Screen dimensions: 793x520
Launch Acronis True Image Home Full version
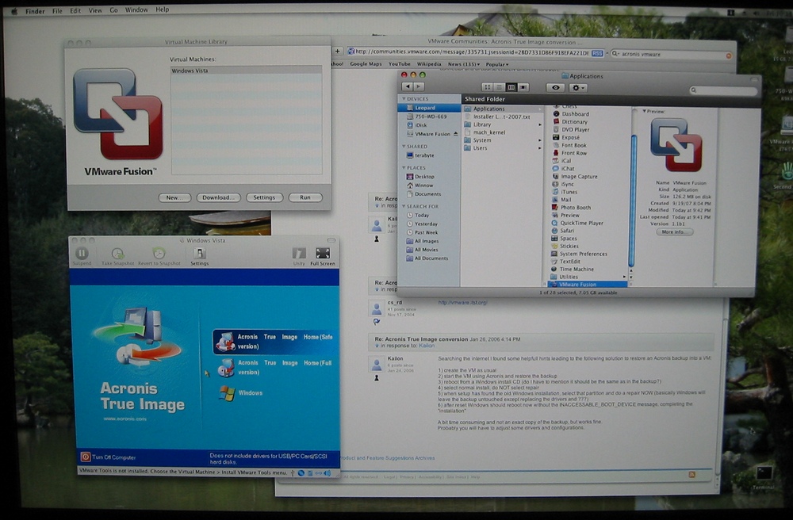pyautogui.click(x=276, y=367)
